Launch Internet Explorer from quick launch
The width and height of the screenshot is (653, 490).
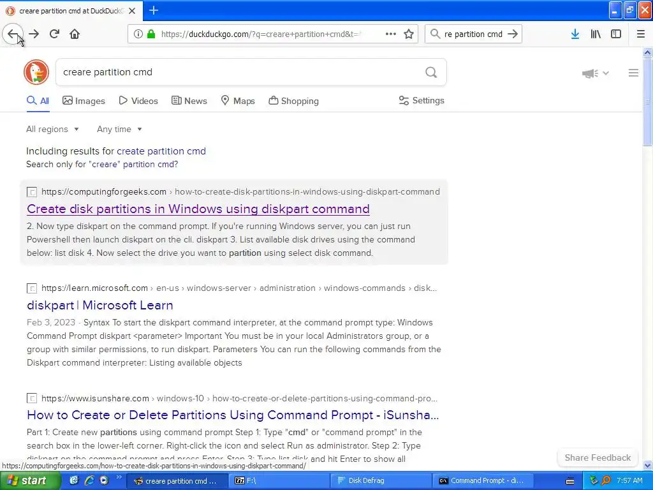[x=89, y=480]
